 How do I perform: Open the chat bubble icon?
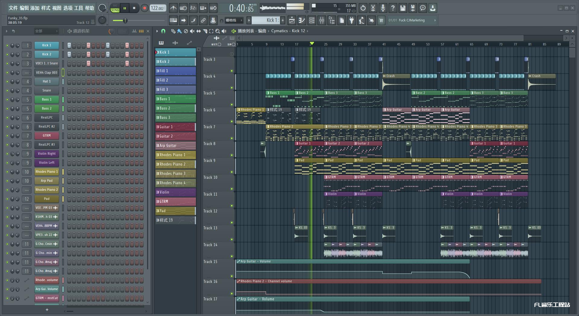tap(423, 8)
